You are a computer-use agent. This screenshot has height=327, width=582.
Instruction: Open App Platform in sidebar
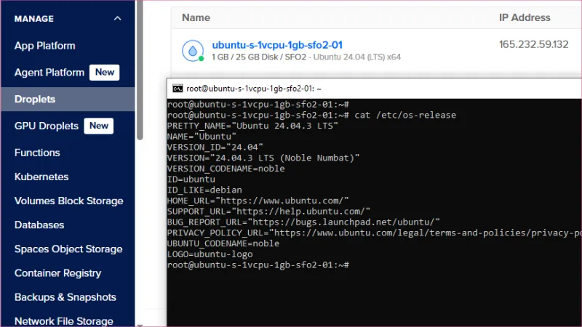[45, 46]
